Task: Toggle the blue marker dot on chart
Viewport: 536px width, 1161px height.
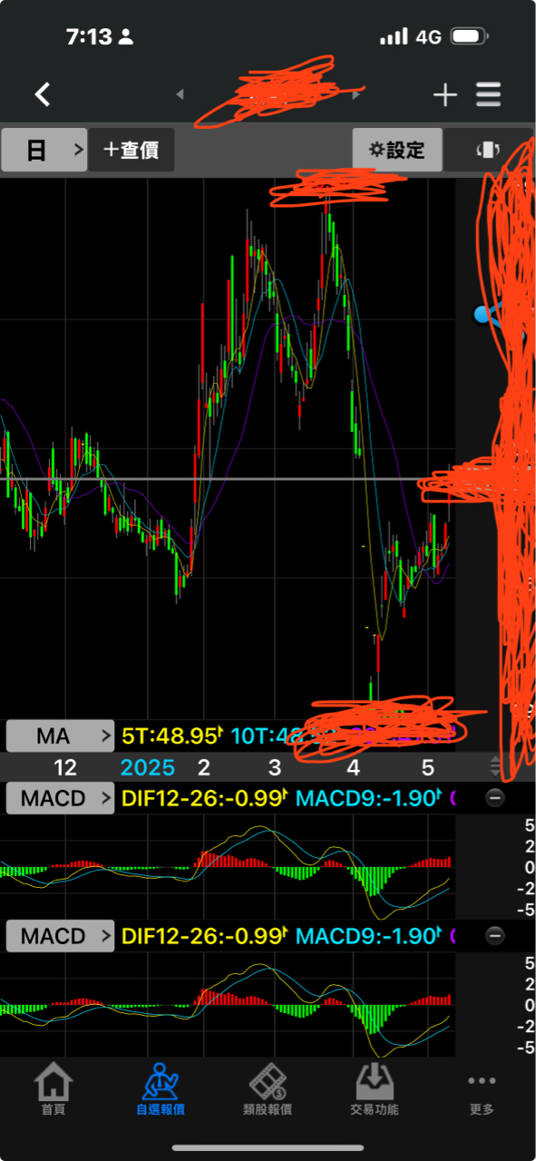Action: 482,315
